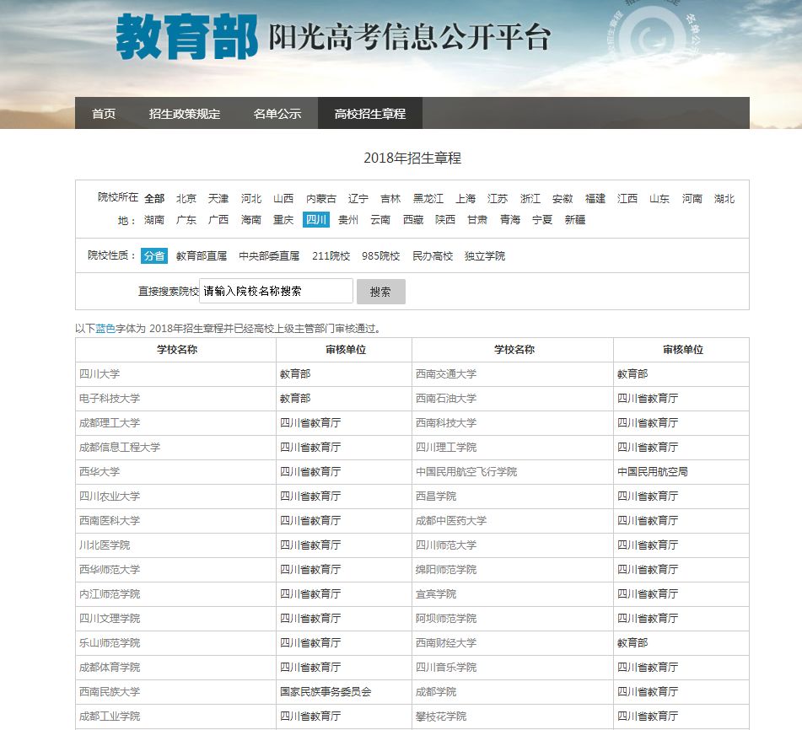Open the 名单公示 navigation tab
The height and width of the screenshot is (730, 802).
click(277, 114)
